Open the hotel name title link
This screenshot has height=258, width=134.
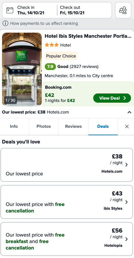point(88,36)
